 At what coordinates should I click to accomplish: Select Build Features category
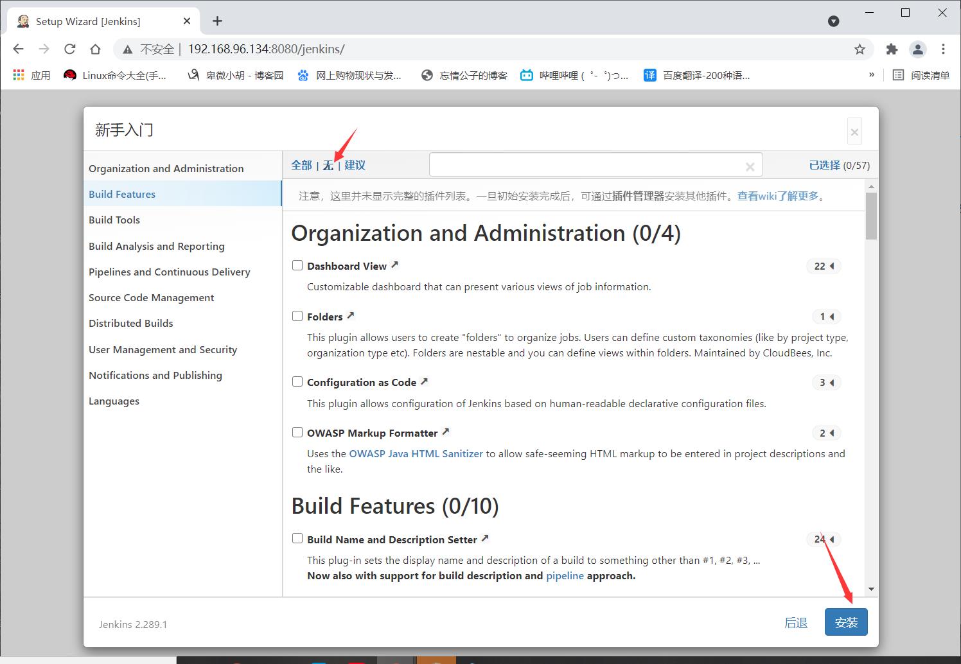pyautogui.click(x=182, y=194)
